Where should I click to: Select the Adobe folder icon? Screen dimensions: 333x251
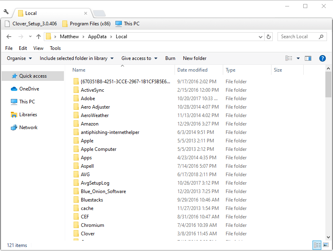(x=76, y=98)
